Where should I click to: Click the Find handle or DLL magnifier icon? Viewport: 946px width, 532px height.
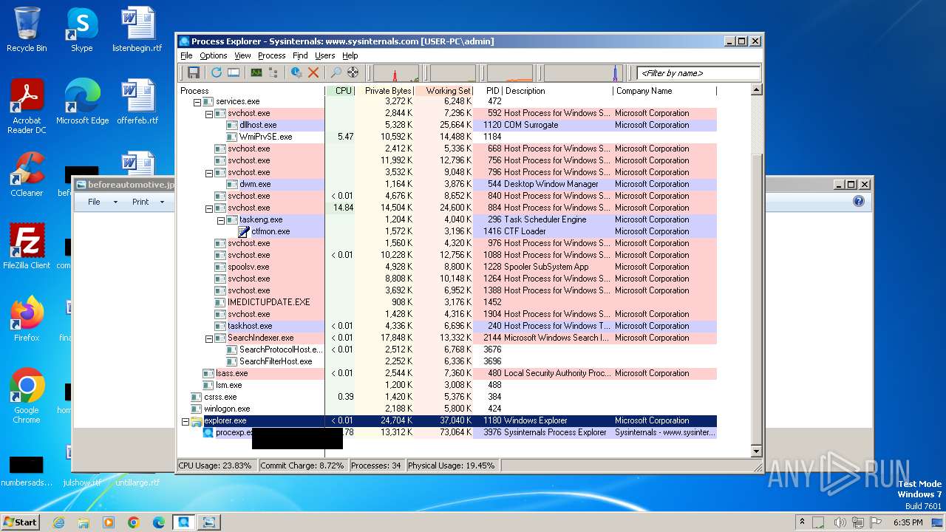(x=336, y=72)
